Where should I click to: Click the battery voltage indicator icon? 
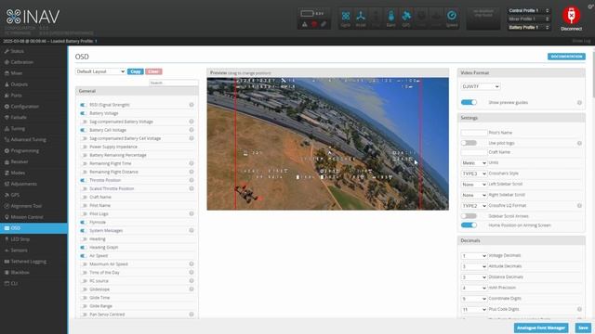(x=308, y=14)
